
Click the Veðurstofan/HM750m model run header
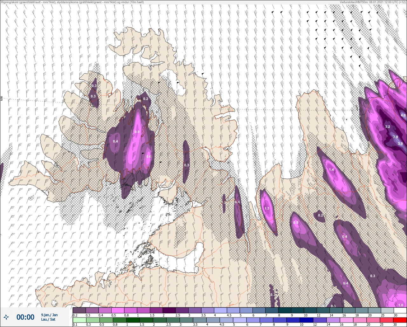click(373, 2)
